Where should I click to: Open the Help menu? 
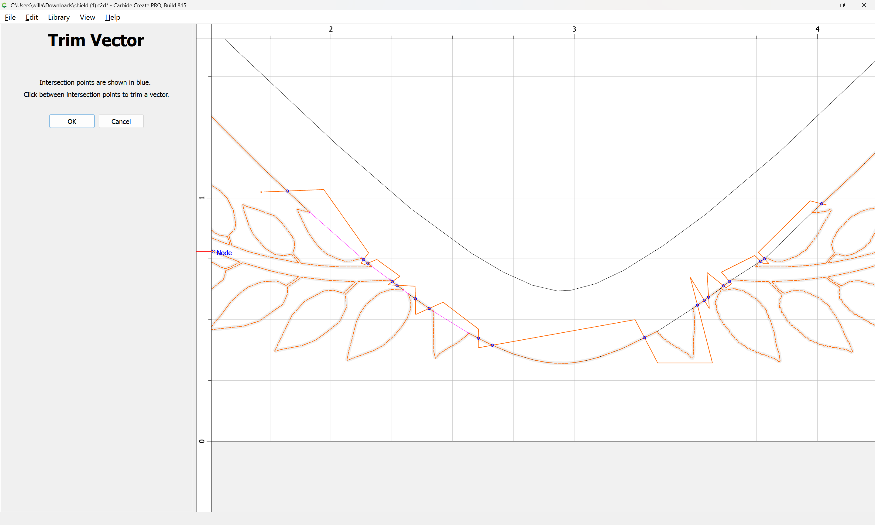pyautogui.click(x=112, y=17)
